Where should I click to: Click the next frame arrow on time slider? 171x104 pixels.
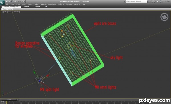tap(18, 100)
